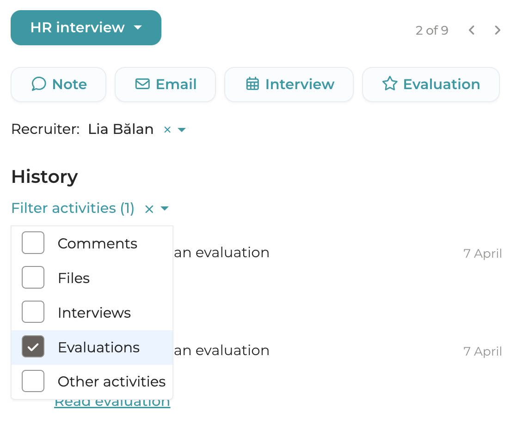Click the Evaluation button
This screenshot has height=423, width=529.
point(430,84)
